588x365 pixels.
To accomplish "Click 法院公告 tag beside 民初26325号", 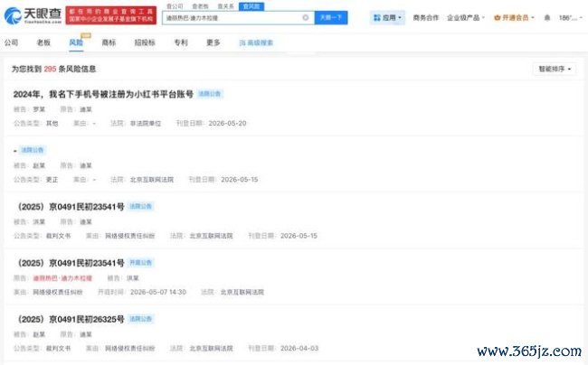I will click(x=140, y=319).
